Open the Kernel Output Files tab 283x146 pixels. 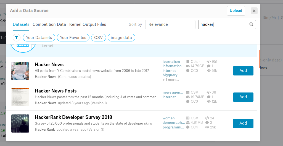pyautogui.click(x=88, y=24)
